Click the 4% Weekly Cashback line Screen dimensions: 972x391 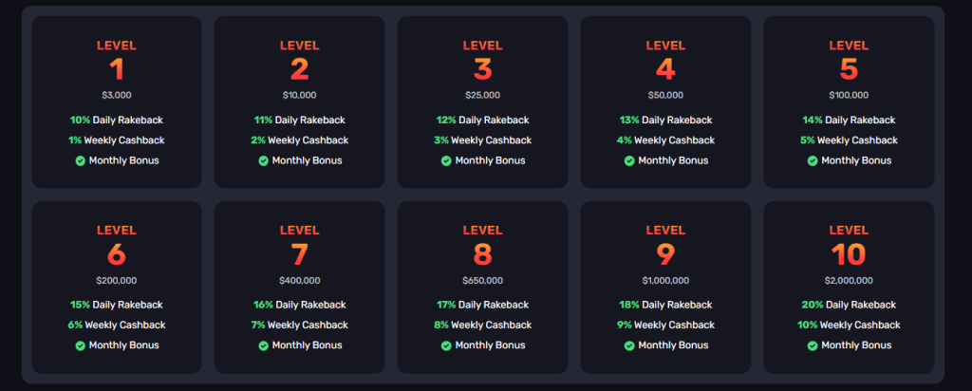665,140
